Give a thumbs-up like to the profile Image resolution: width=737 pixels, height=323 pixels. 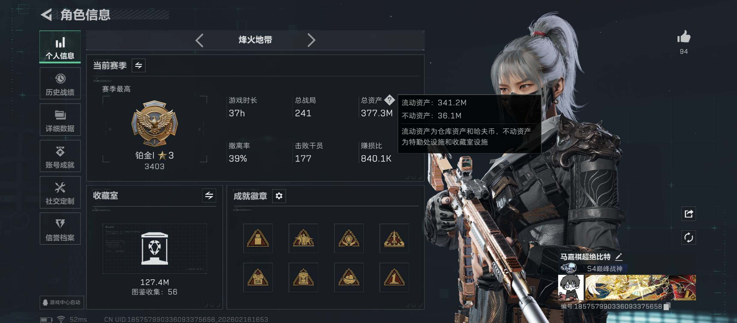pos(684,38)
